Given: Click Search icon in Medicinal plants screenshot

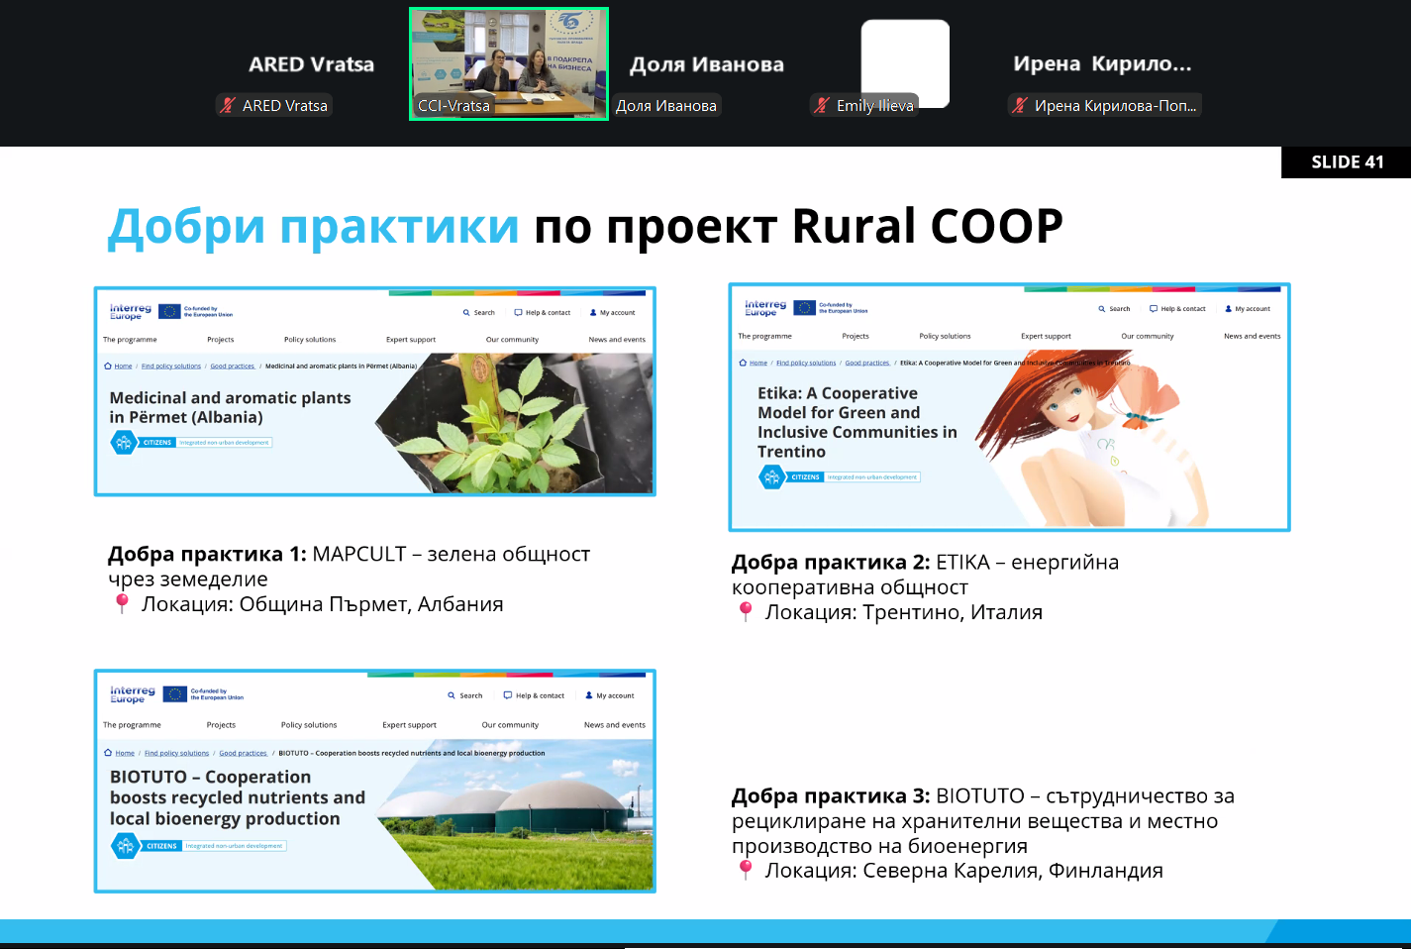Looking at the screenshot, I should tap(466, 313).
